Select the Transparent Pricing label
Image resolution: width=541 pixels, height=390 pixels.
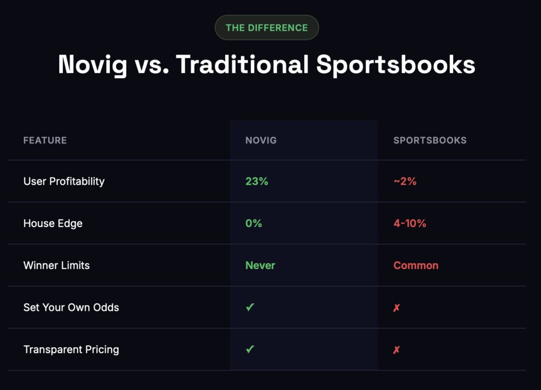pos(71,349)
